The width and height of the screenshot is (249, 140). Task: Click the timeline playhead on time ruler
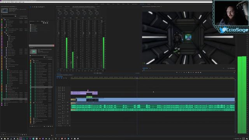pos(137,78)
